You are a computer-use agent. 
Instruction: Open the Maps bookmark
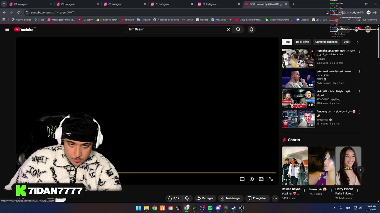(39, 20)
